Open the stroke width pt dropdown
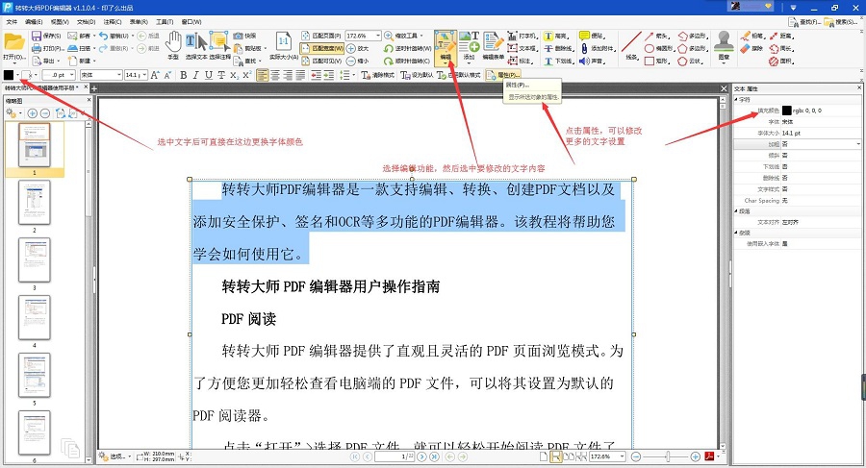The image size is (866, 468). [x=72, y=75]
